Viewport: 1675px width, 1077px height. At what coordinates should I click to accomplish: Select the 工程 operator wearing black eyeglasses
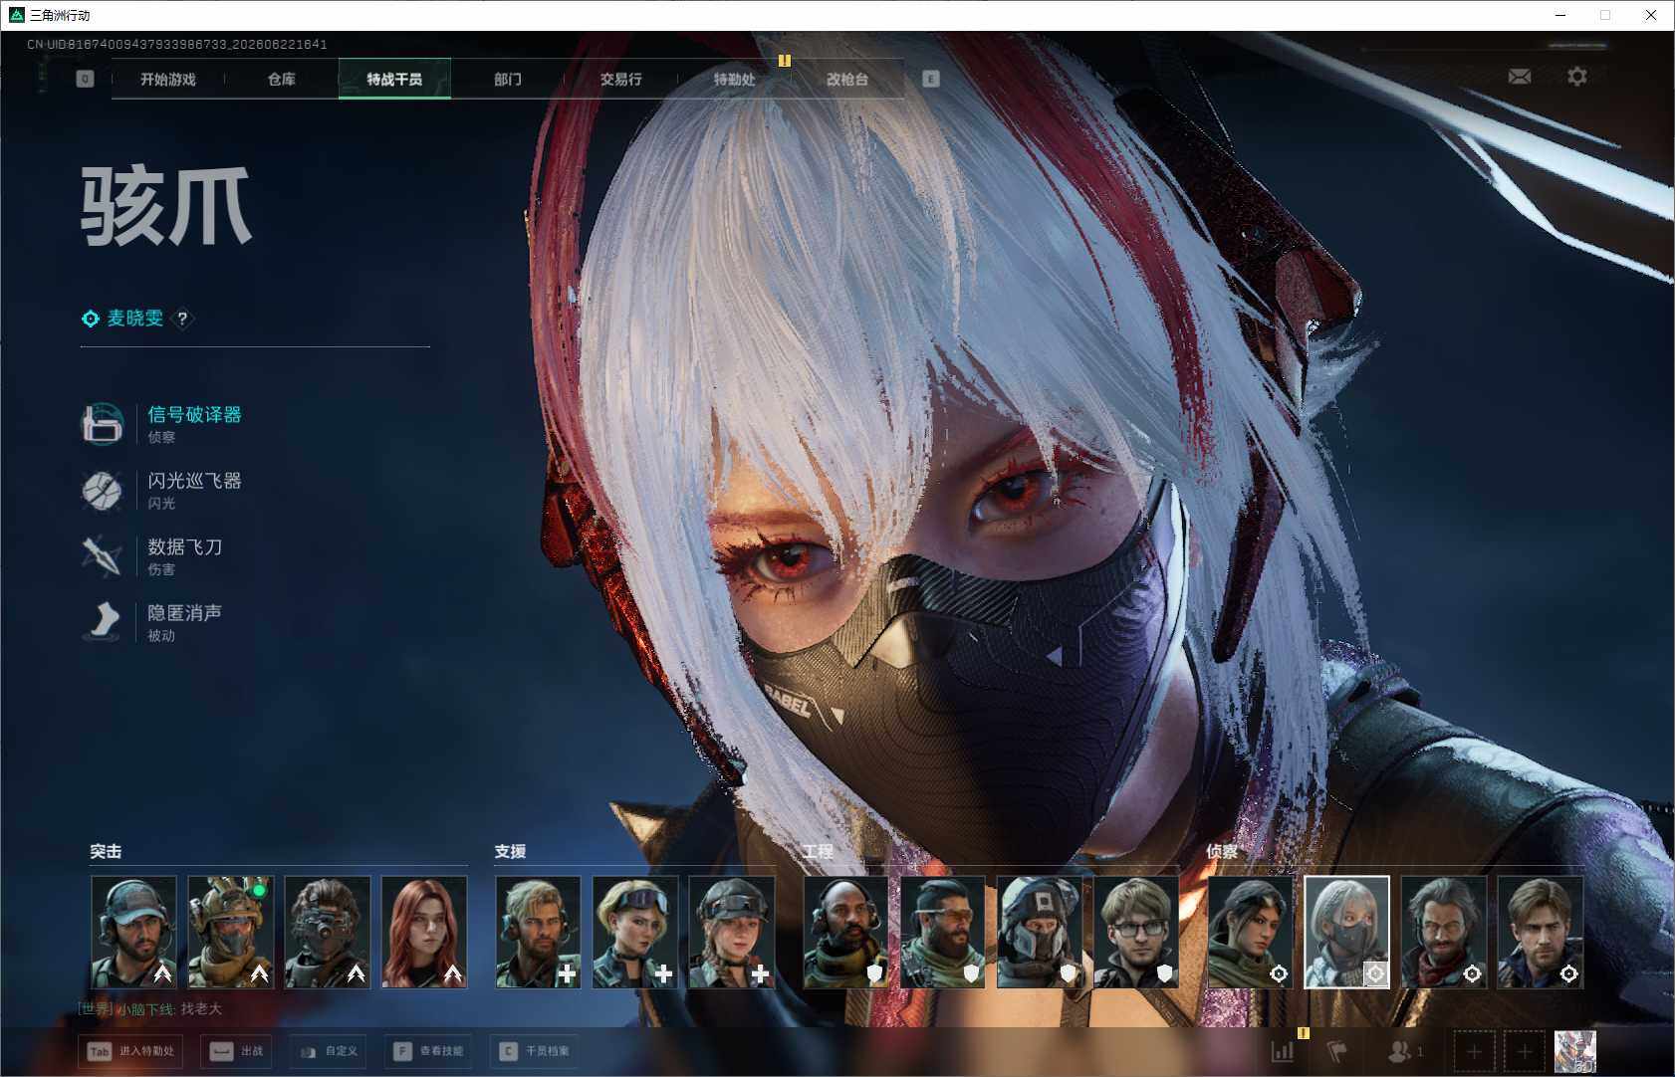pyautogui.click(x=1136, y=932)
